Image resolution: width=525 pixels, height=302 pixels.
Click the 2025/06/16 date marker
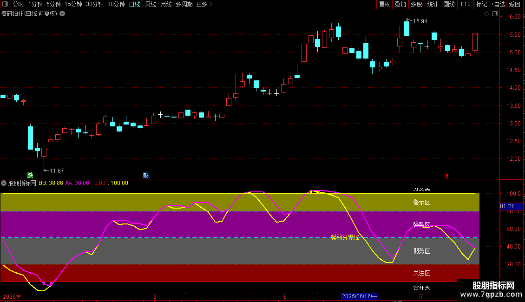360,296
